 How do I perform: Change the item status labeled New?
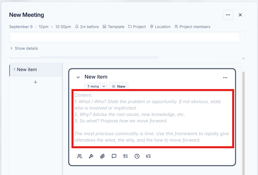click(119, 86)
